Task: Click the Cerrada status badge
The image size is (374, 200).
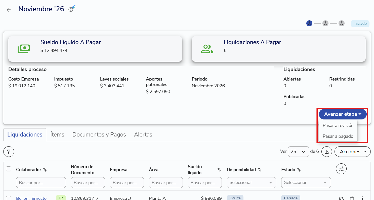Action: pos(291,198)
